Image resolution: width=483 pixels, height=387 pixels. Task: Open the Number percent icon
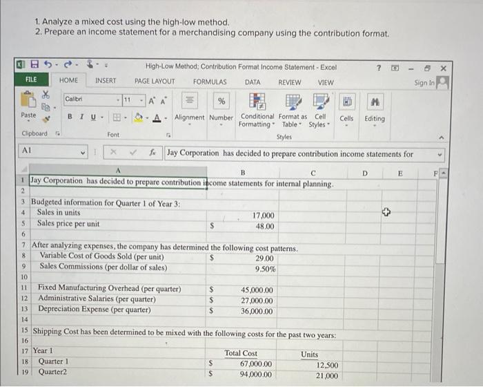[x=221, y=101]
